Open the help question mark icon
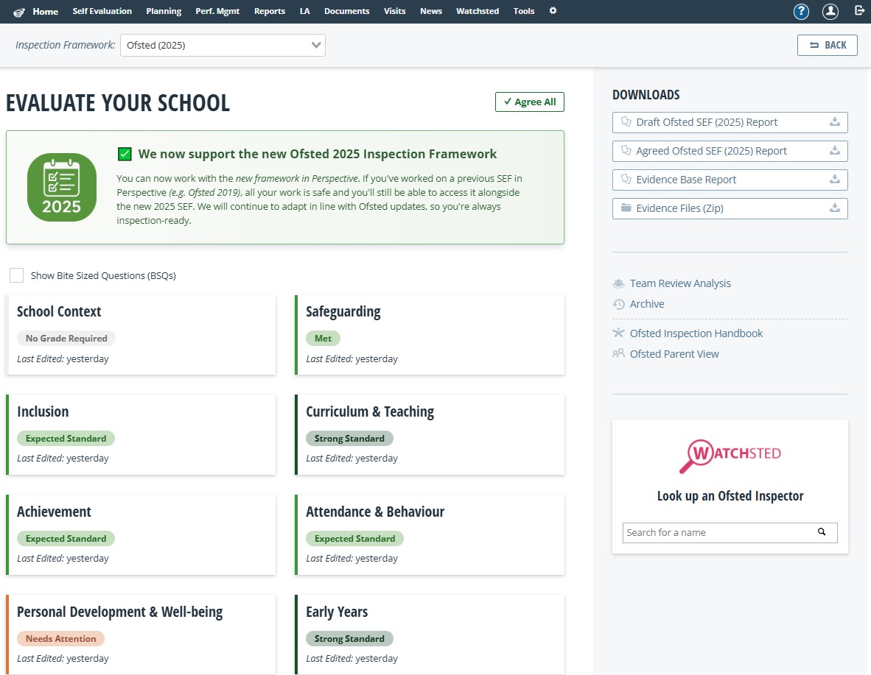 (x=801, y=11)
